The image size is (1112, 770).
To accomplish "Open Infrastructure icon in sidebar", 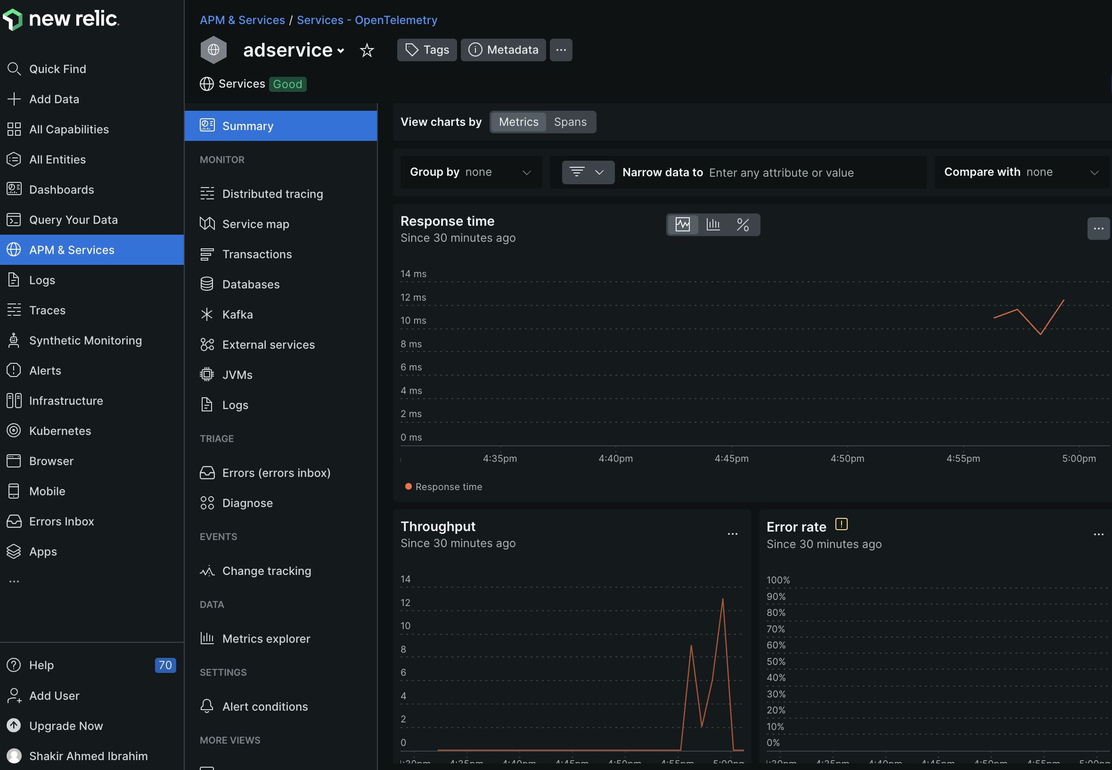I will [x=14, y=401].
